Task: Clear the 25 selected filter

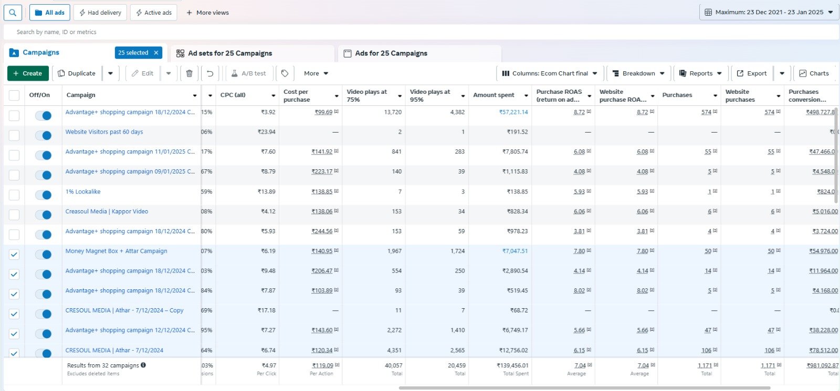Action: pos(156,53)
